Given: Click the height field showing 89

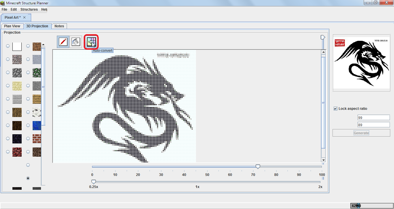Looking at the screenshot, I should point(374,125).
